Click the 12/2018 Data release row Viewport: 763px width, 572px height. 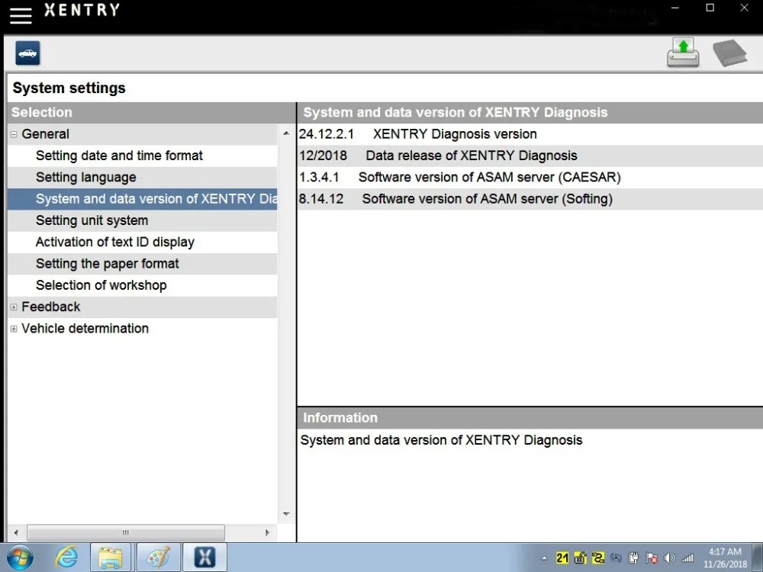pyautogui.click(x=530, y=156)
